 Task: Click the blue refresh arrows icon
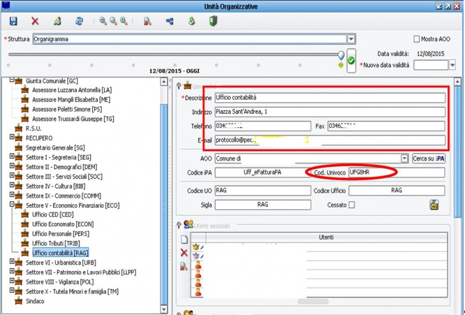[x=79, y=21]
